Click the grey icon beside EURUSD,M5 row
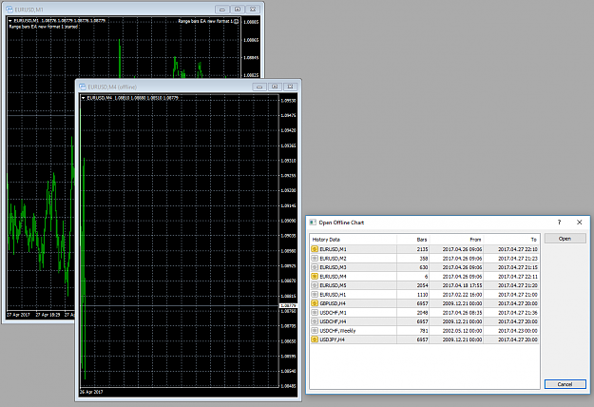 pos(315,285)
